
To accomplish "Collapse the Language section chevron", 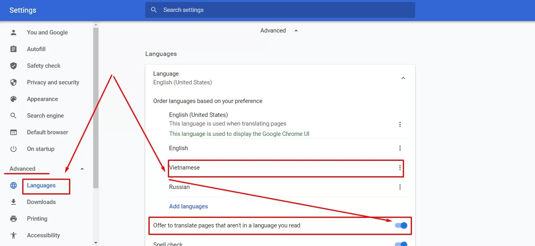I will tap(403, 78).
